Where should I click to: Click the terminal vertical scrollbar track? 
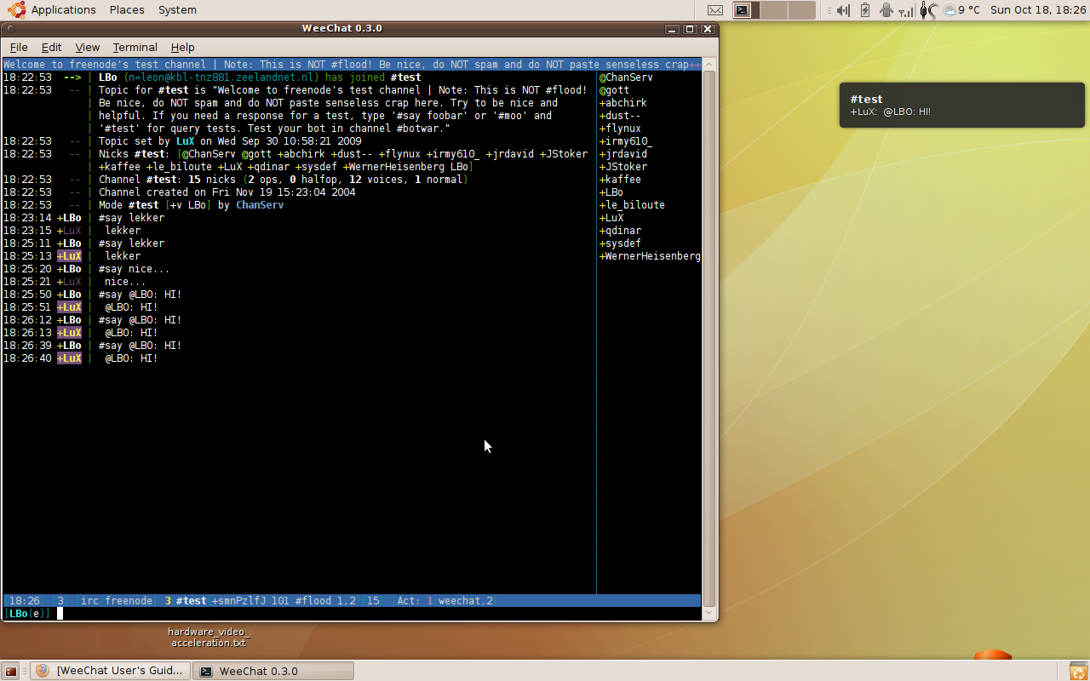(709, 339)
